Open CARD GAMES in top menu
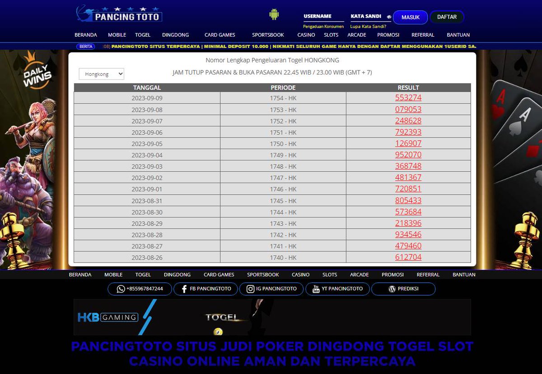This screenshot has height=374, width=542. pos(220,35)
